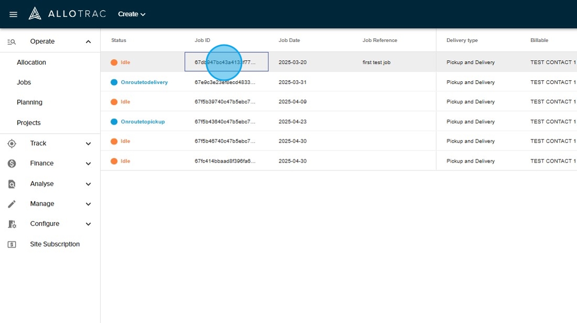This screenshot has height=323, width=577.
Task: Go to Jobs in the sidebar
Action: pos(24,82)
